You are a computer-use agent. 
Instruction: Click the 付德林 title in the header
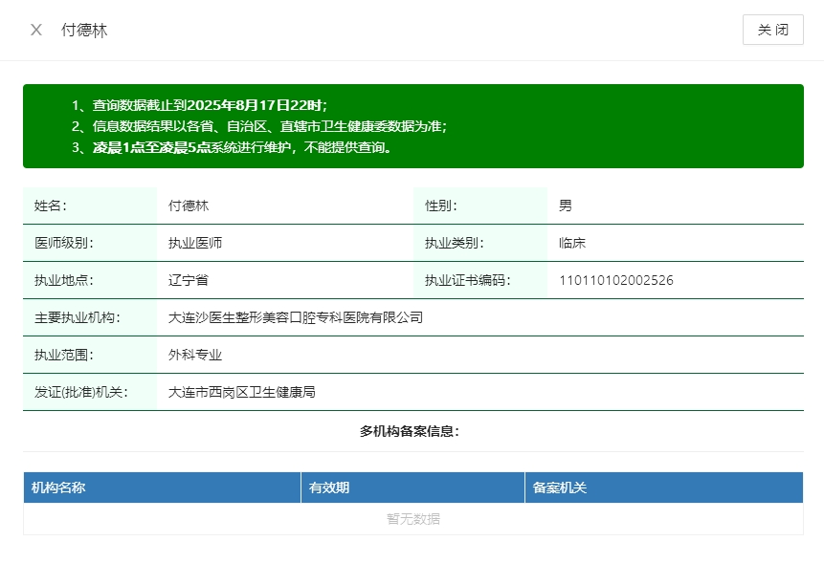point(84,30)
